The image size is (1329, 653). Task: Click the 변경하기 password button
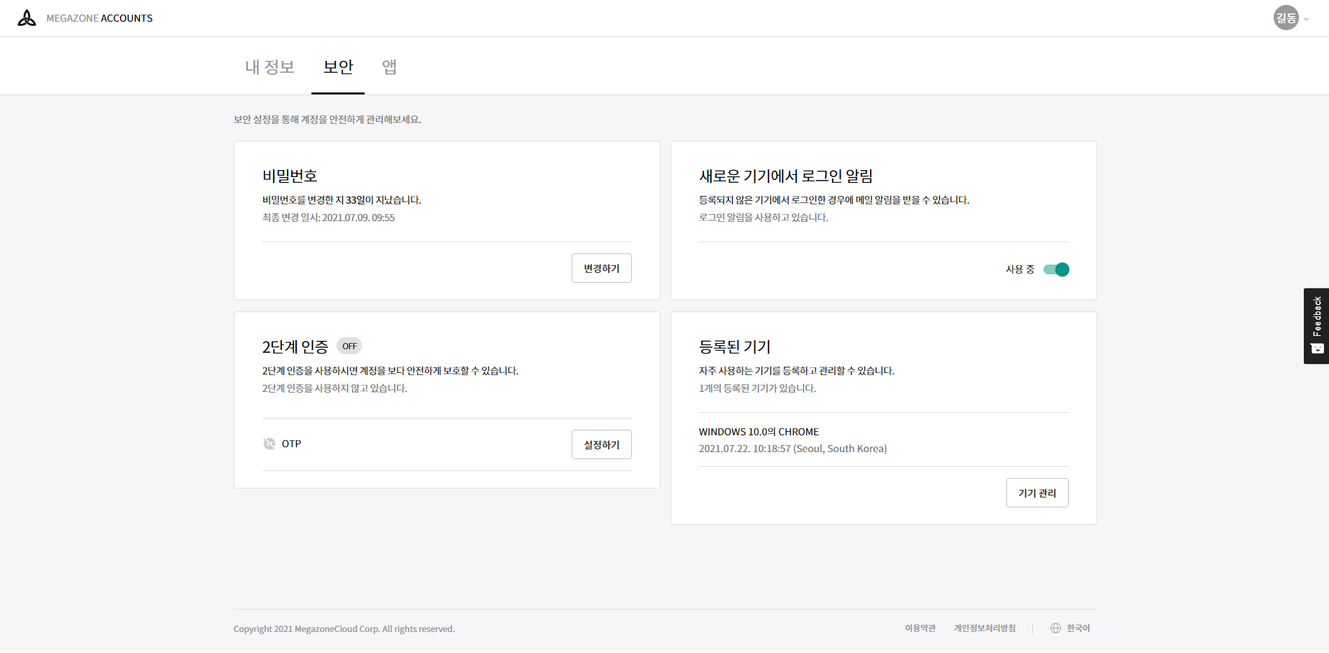601,269
